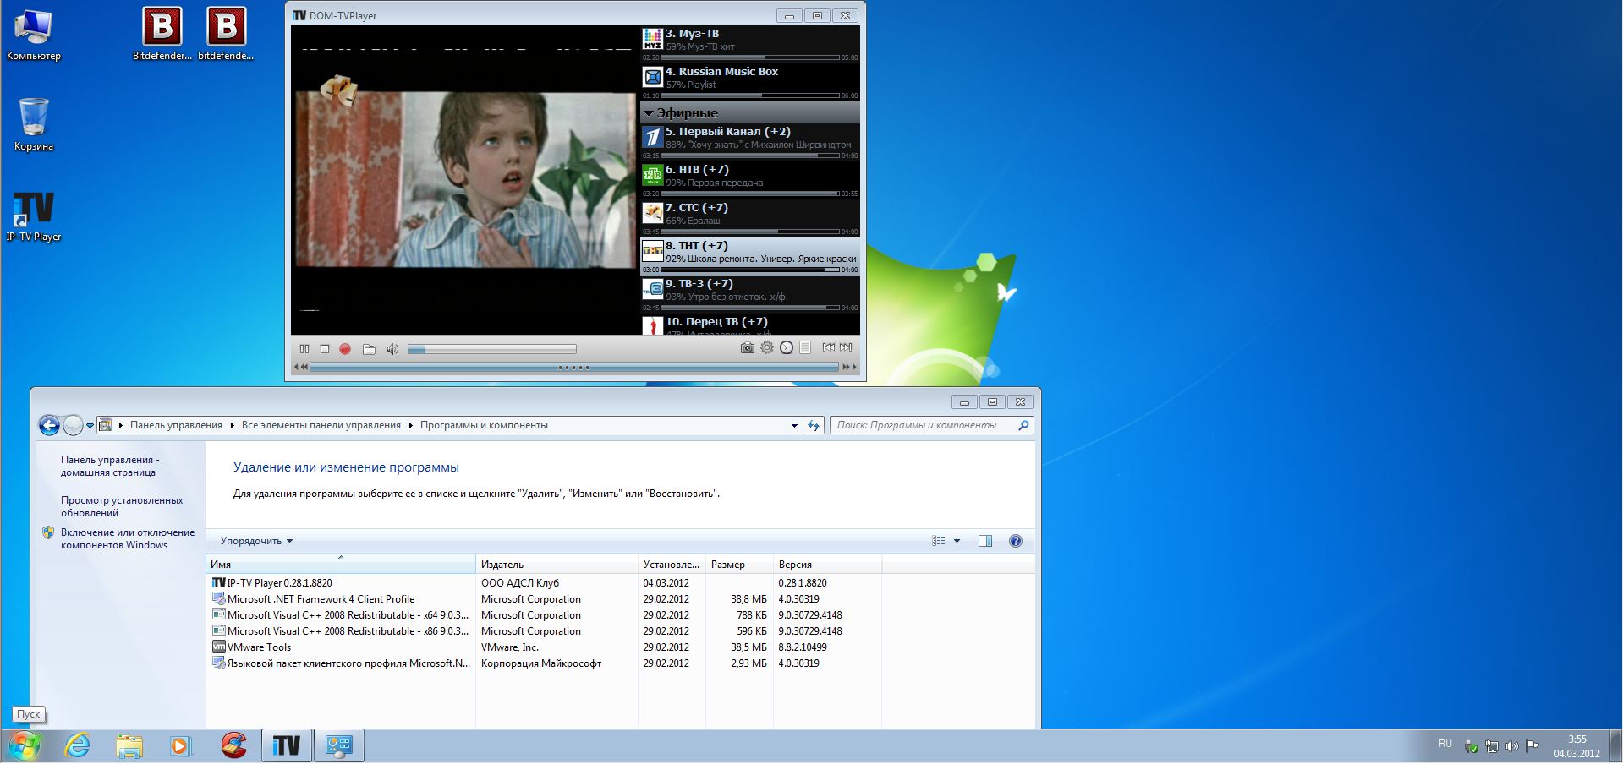Click the player's bottom horizontal seek bar
1623x764 pixels.
click(575, 368)
